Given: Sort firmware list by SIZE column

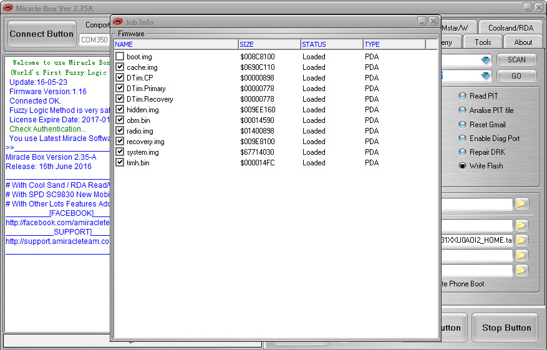Looking at the screenshot, I should coord(269,44).
